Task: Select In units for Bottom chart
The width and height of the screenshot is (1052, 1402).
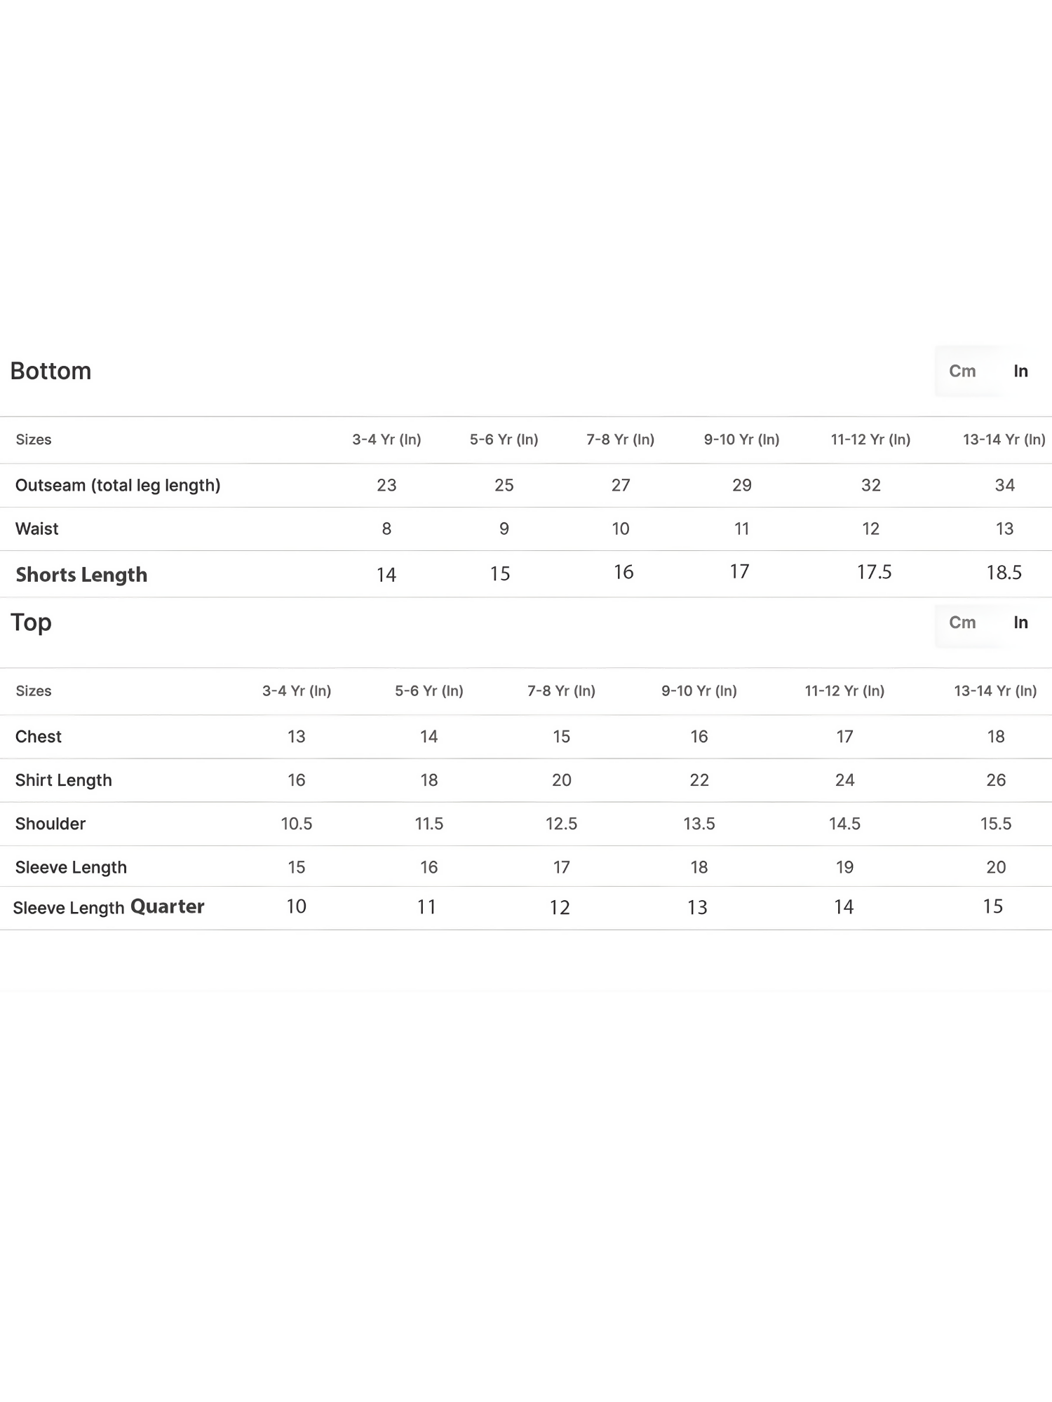Action: (1020, 371)
